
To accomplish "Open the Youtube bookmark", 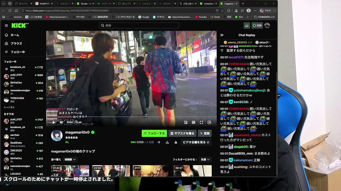I will [x=201, y=17].
